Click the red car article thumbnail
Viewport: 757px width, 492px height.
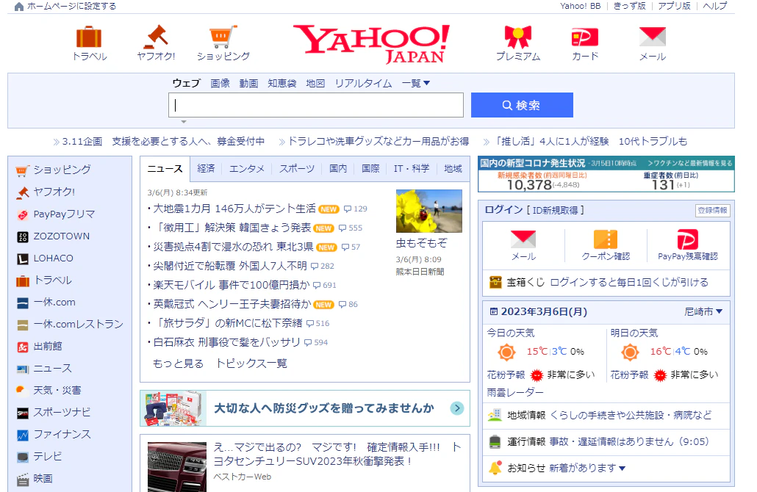pos(176,466)
